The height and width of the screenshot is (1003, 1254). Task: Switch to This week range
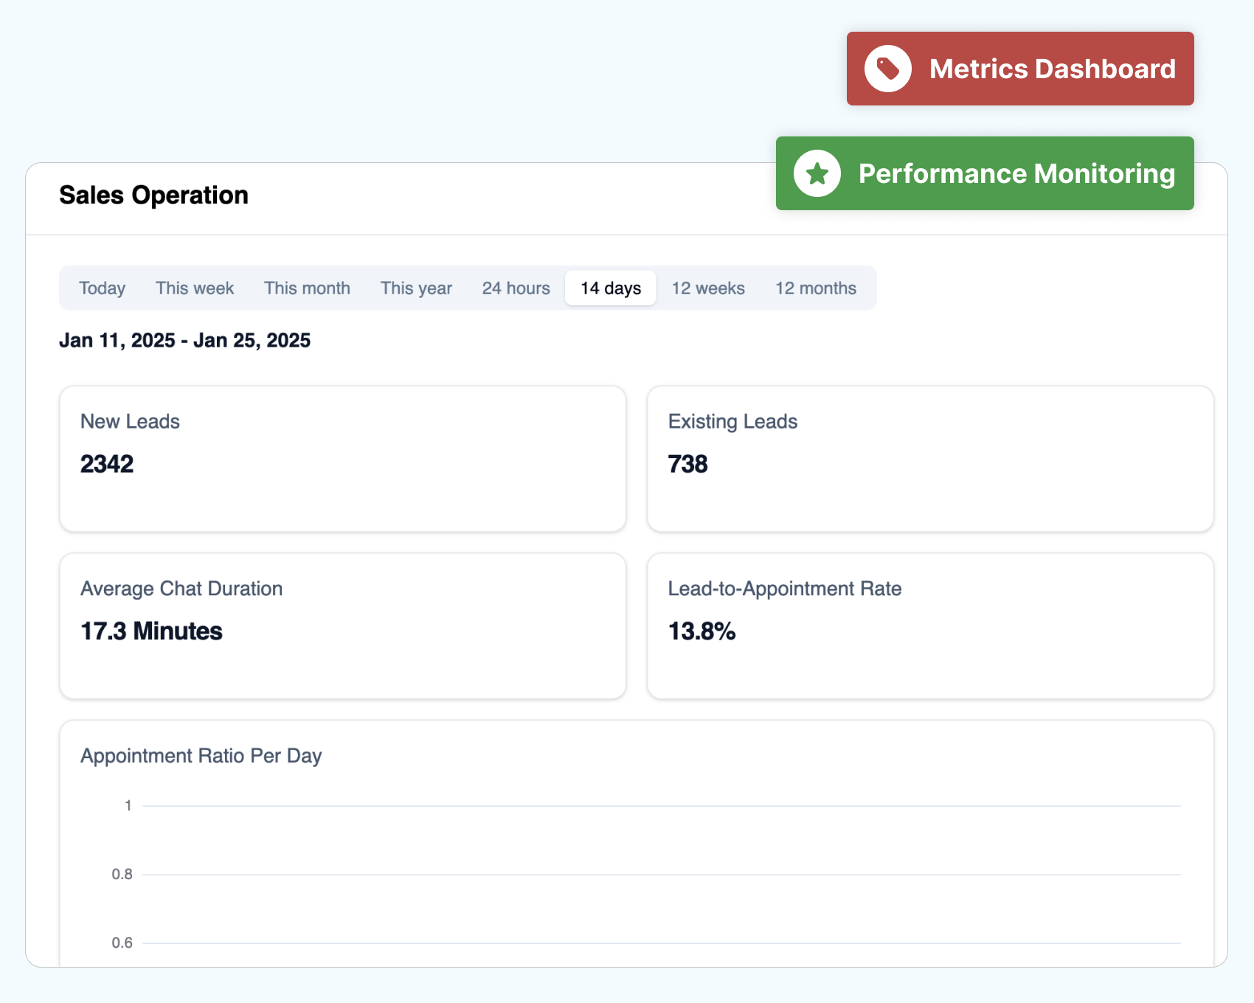pos(195,288)
